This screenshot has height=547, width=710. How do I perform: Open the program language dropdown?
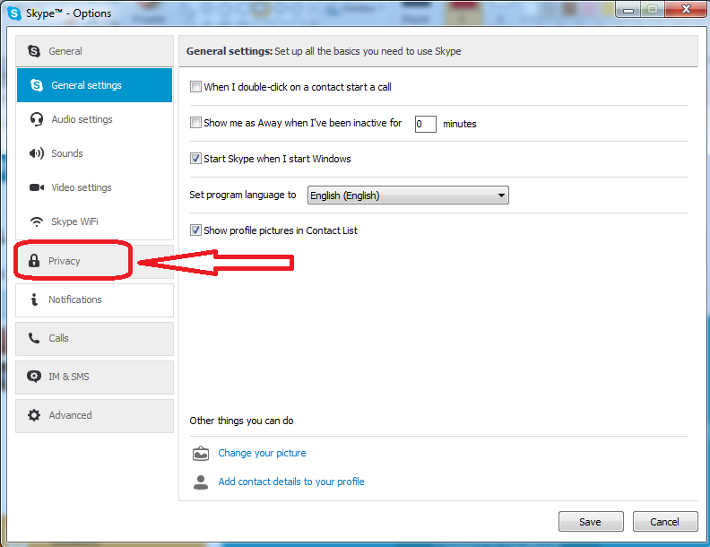408,195
